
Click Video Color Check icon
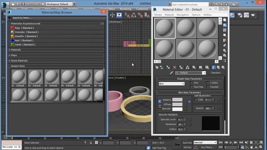click(x=225, y=40)
